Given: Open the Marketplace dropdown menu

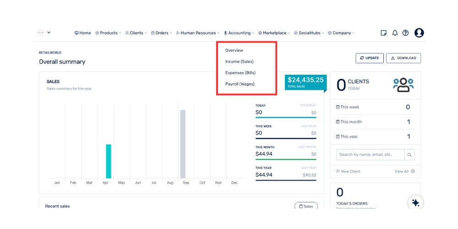Looking at the screenshot, I should click(x=274, y=33).
